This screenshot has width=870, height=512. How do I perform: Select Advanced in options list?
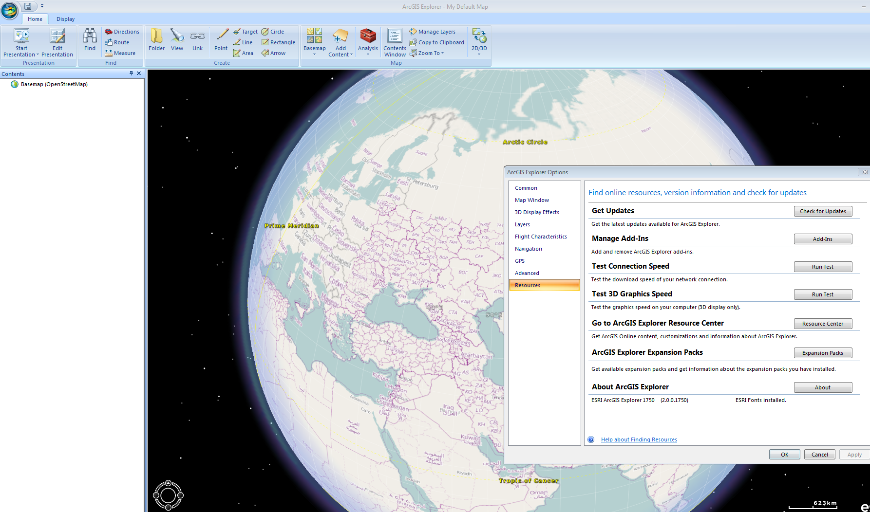pos(527,273)
